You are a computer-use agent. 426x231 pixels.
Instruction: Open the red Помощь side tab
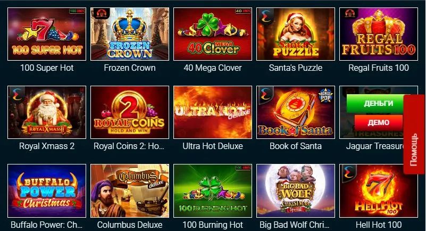(414, 134)
